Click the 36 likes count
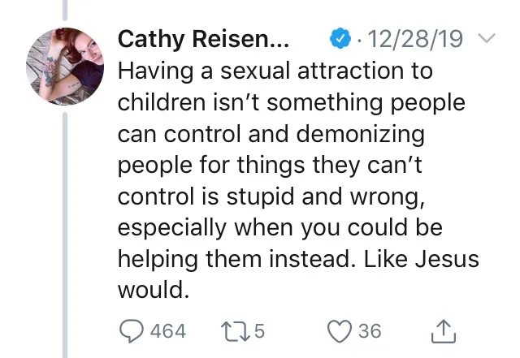The height and width of the screenshot is (358, 520). click(370, 331)
